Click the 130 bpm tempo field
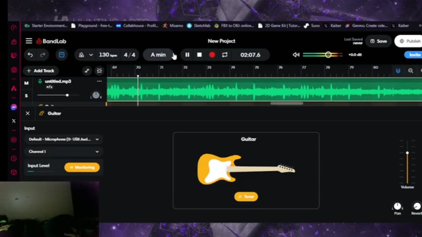 (x=108, y=55)
